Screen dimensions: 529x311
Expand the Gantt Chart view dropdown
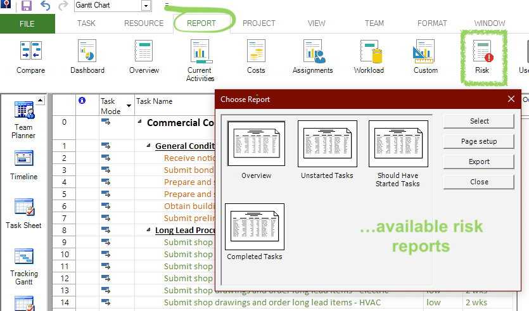coord(146,6)
